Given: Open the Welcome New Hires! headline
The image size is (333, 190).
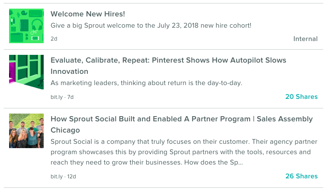Looking at the screenshot, I should click(x=88, y=14).
